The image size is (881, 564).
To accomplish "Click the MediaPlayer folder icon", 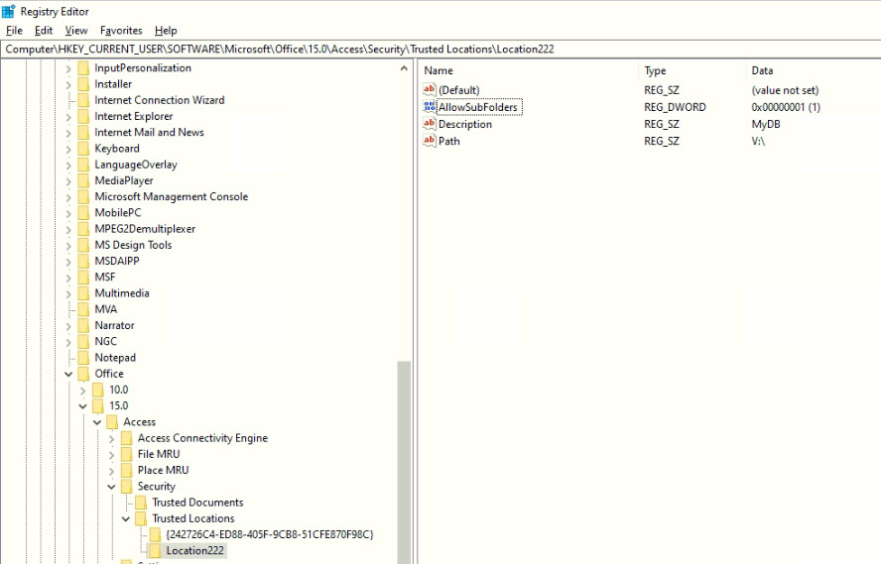I will [x=83, y=180].
